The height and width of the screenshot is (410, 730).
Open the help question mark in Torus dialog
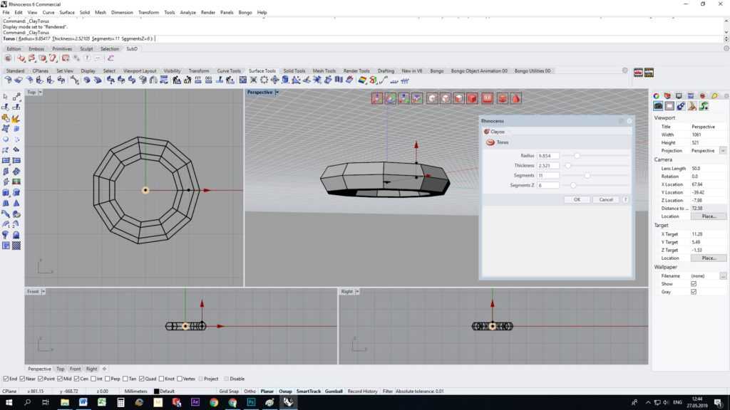point(626,199)
